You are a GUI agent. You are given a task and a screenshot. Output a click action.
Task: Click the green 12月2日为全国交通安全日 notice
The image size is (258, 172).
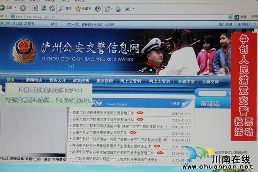click(x=49, y=95)
